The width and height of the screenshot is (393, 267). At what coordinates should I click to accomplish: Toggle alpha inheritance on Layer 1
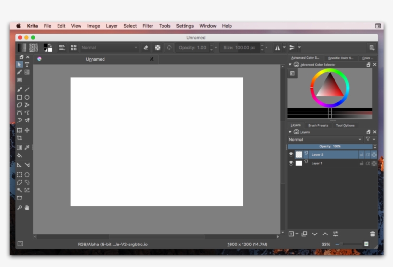click(x=368, y=163)
